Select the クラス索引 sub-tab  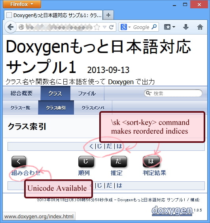point(56,108)
